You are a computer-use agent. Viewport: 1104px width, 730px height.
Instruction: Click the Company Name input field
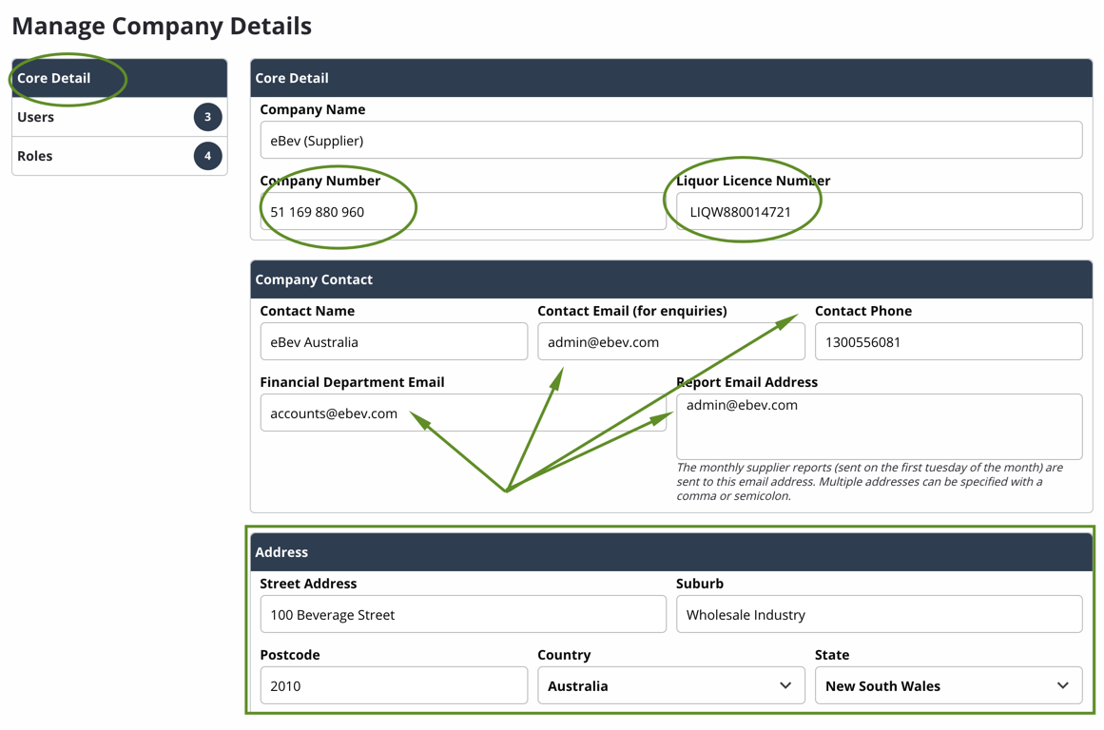coord(671,140)
